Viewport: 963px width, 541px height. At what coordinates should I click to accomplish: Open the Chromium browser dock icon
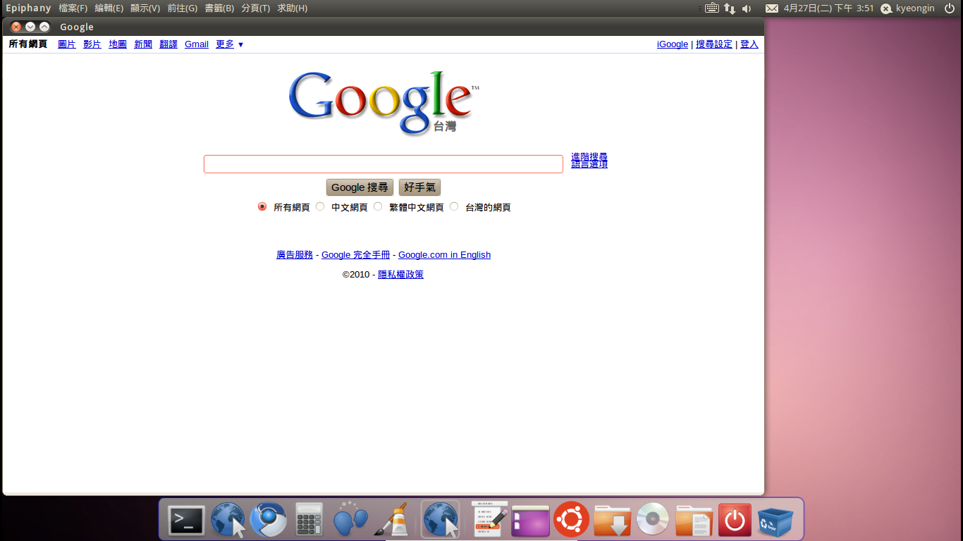[x=269, y=521]
